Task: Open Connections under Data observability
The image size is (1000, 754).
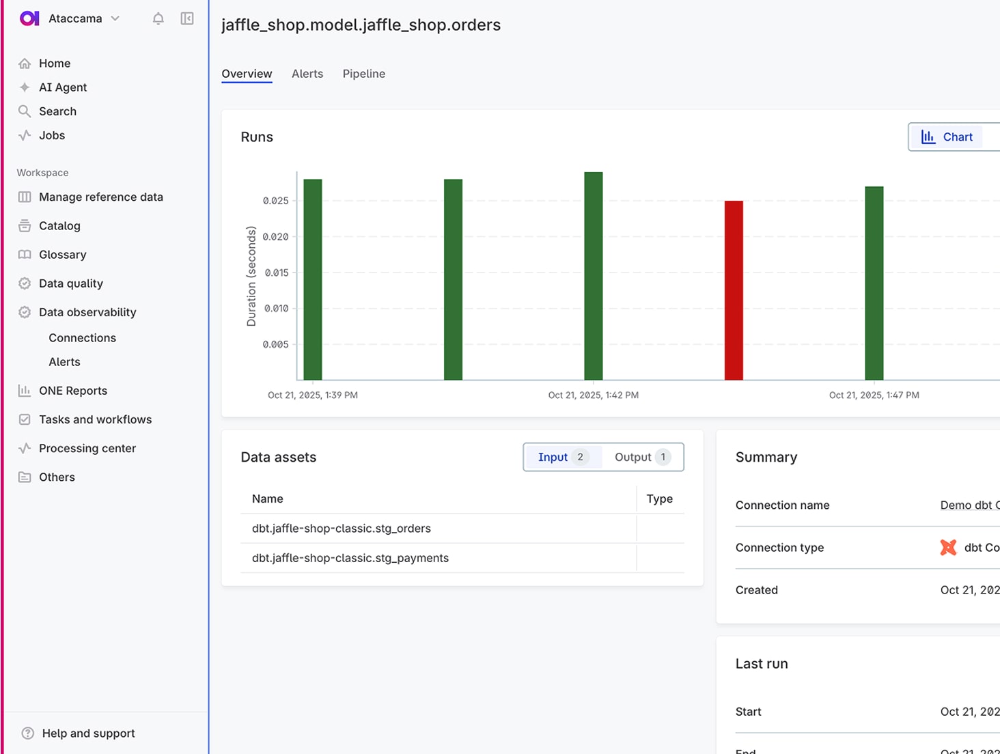Action: point(82,337)
